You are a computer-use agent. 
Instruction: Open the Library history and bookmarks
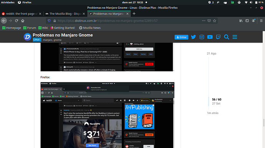pos(241,21)
